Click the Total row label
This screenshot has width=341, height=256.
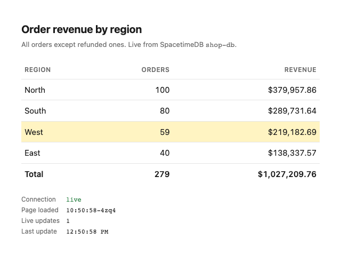(34, 174)
